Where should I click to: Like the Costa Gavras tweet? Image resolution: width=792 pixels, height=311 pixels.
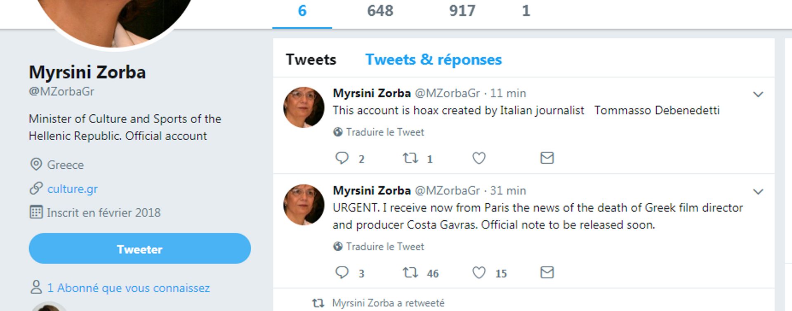[478, 273]
